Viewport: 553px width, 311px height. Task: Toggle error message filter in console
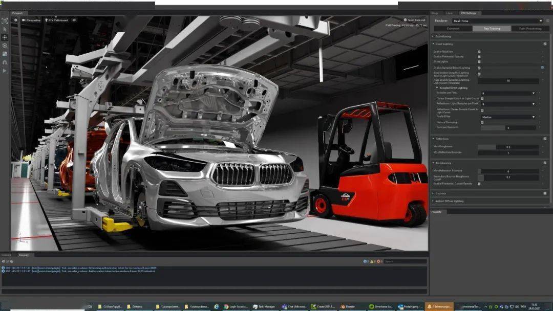pyautogui.click(x=379, y=261)
